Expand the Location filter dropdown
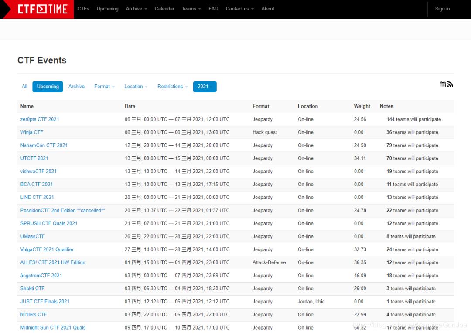The image size is (471, 333). [136, 87]
